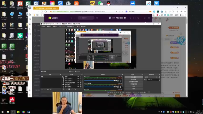Open OBS 文件 menu
The width and height of the screenshot is (203, 114).
coord(43,27)
